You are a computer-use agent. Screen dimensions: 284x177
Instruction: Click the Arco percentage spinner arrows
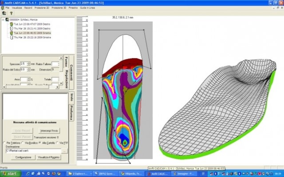[28, 79]
